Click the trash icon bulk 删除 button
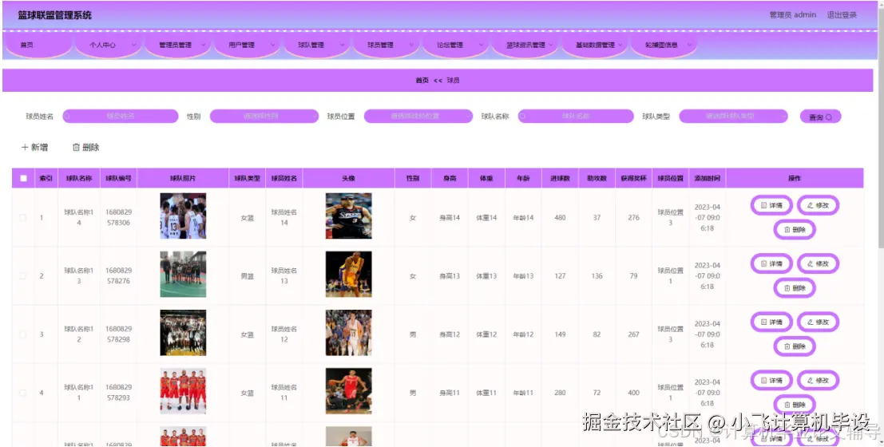The image size is (884, 447). [x=85, y=147]
